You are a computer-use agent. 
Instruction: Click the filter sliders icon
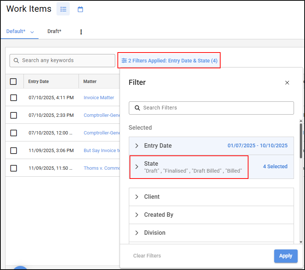(124, 61)
